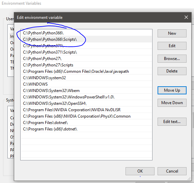Select the C:\Python\Python366\Scripts\ entry

point(86,39)
